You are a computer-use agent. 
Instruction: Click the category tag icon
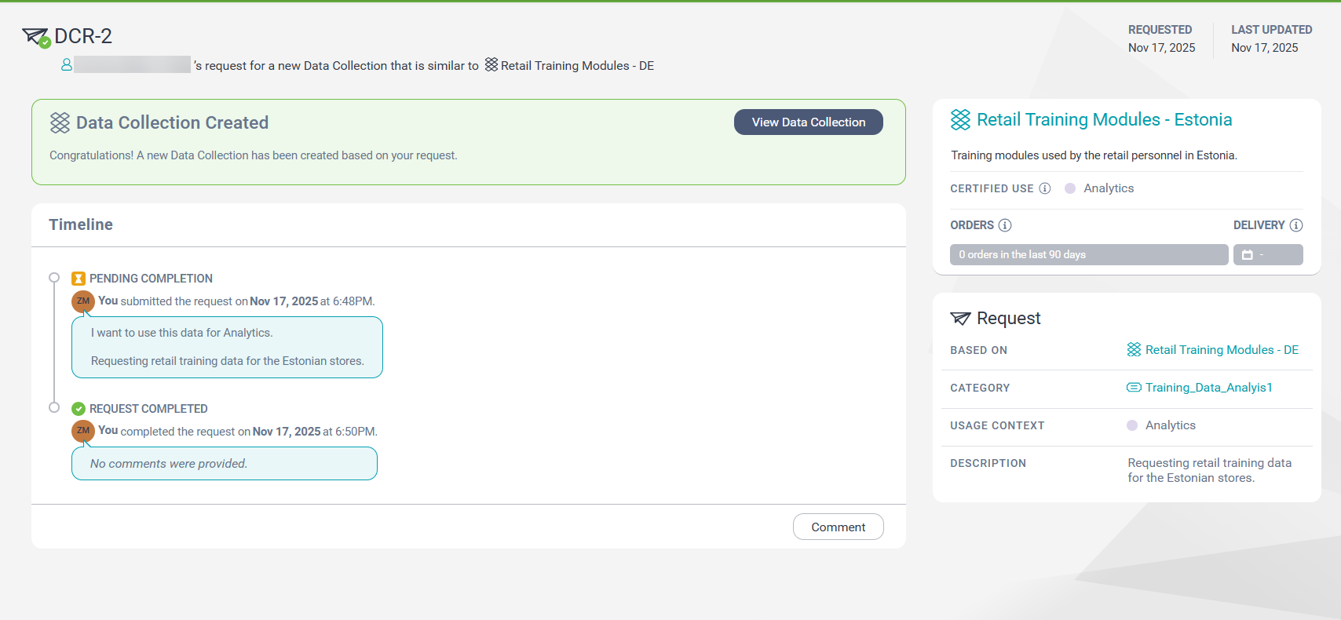pyautogui.click(x=1134, y=387)
